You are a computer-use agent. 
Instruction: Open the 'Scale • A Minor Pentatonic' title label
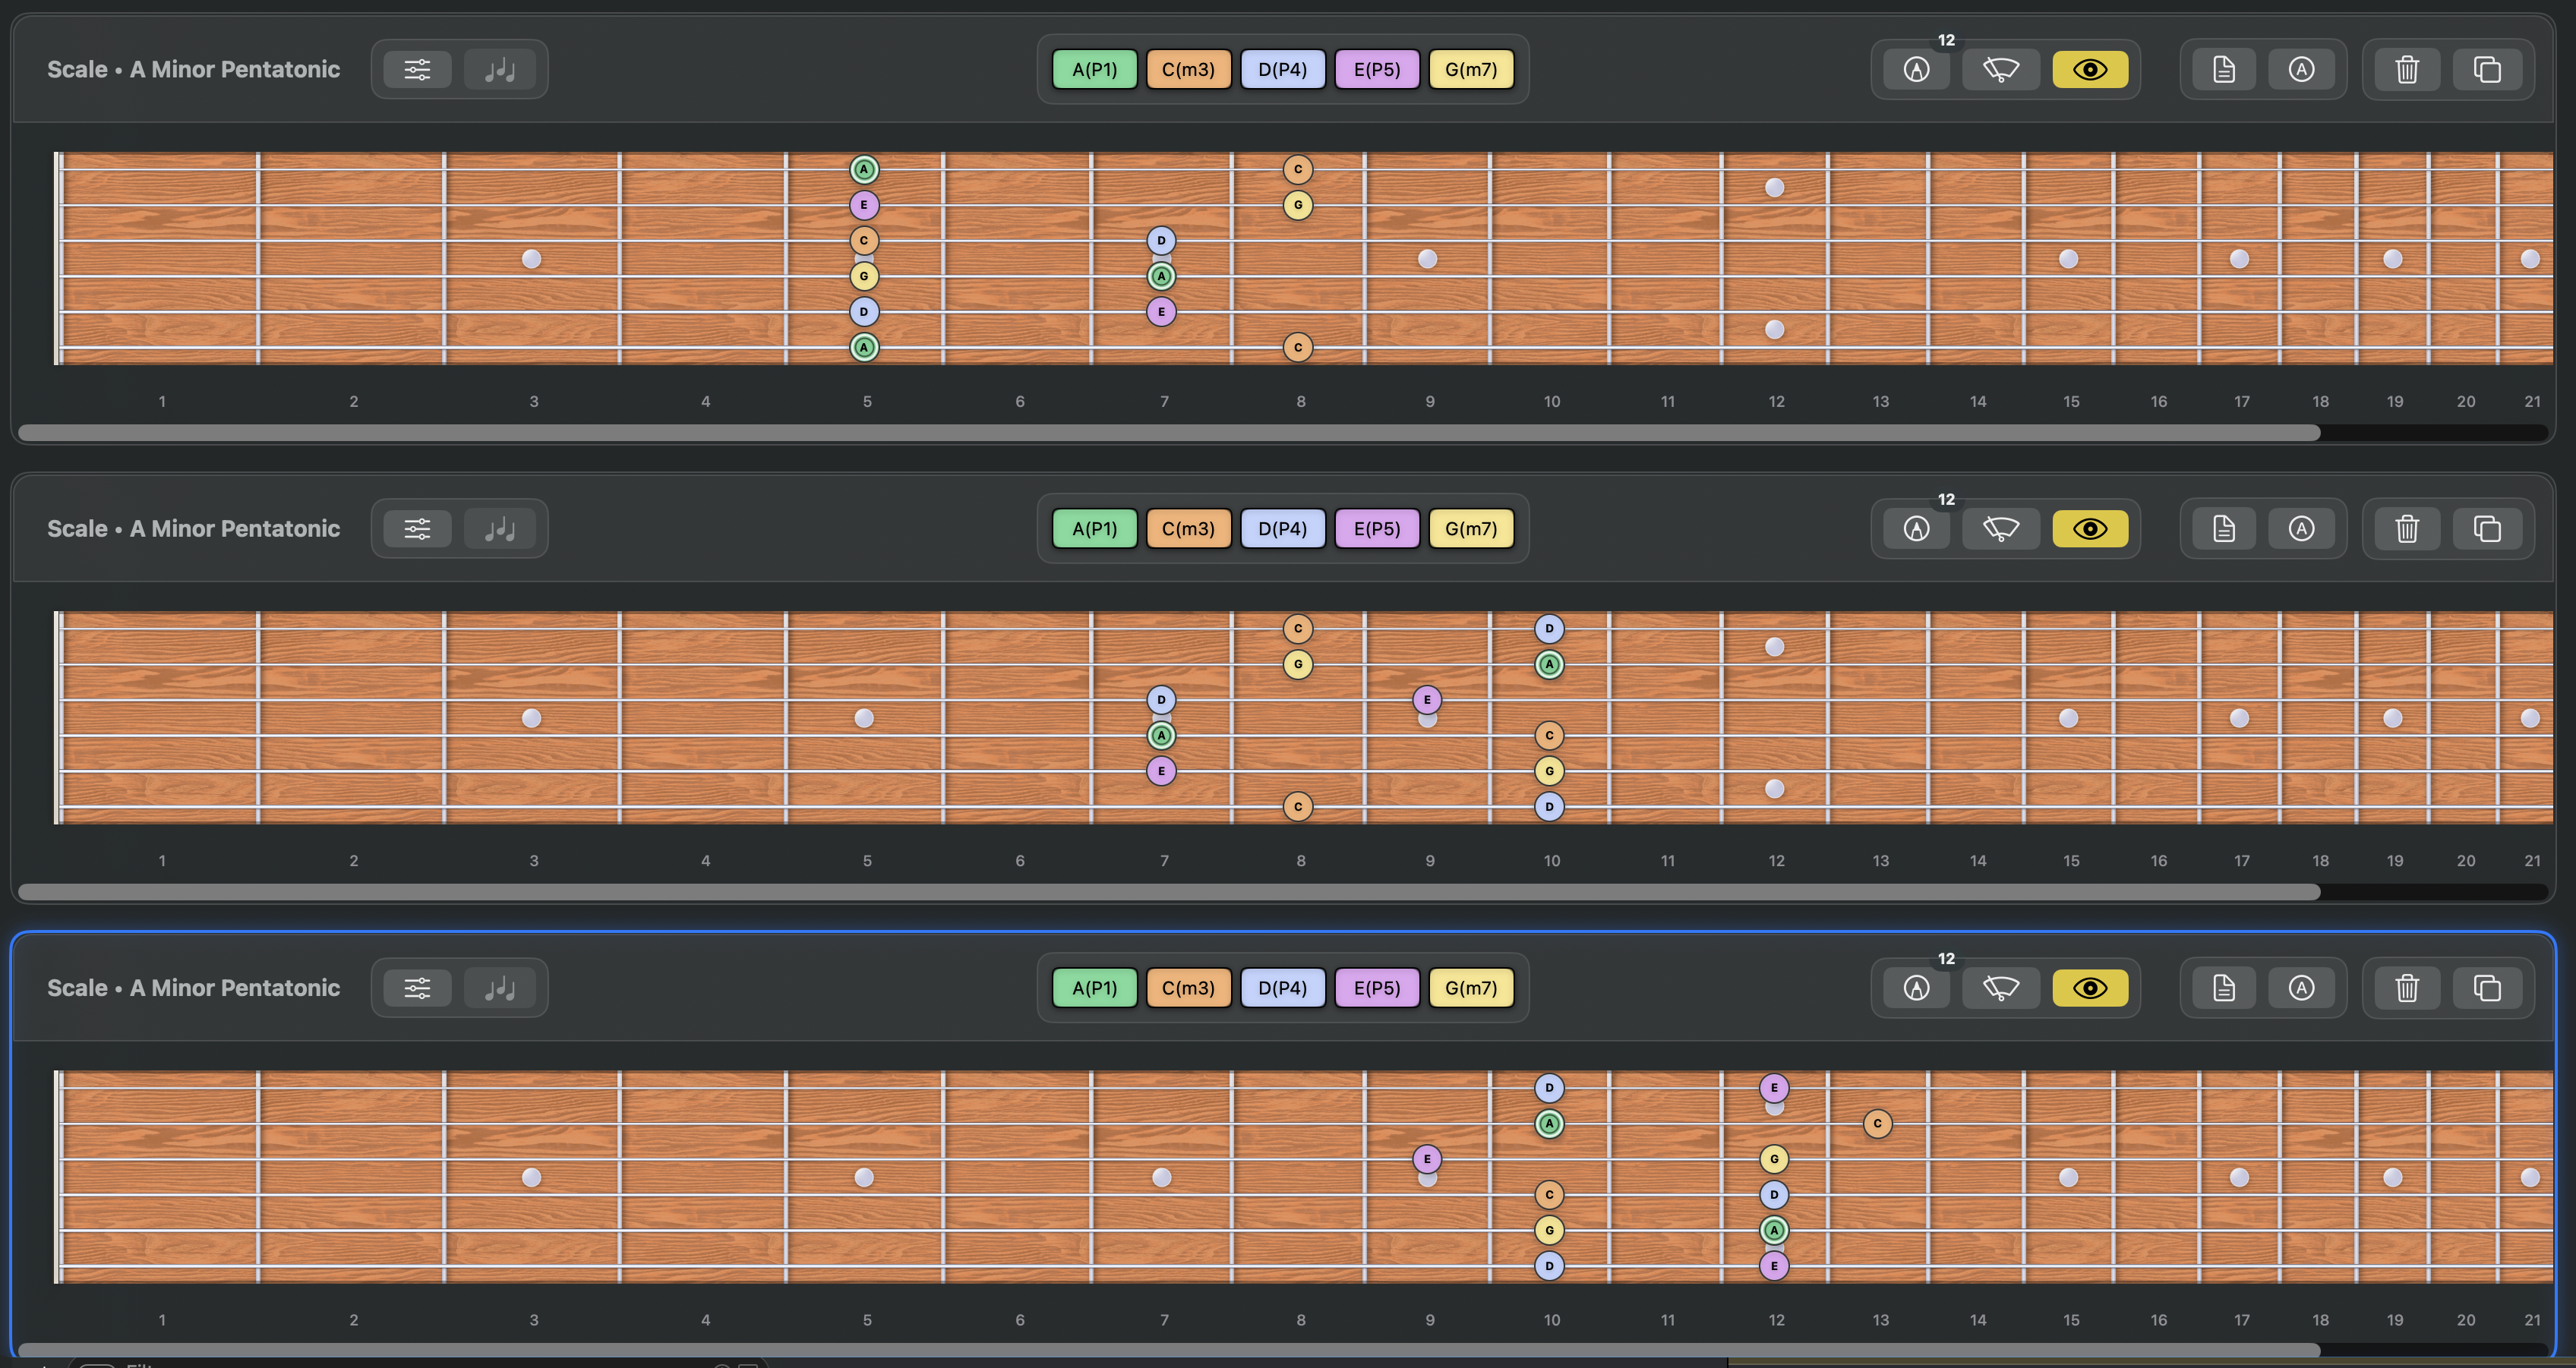(193, 69)
